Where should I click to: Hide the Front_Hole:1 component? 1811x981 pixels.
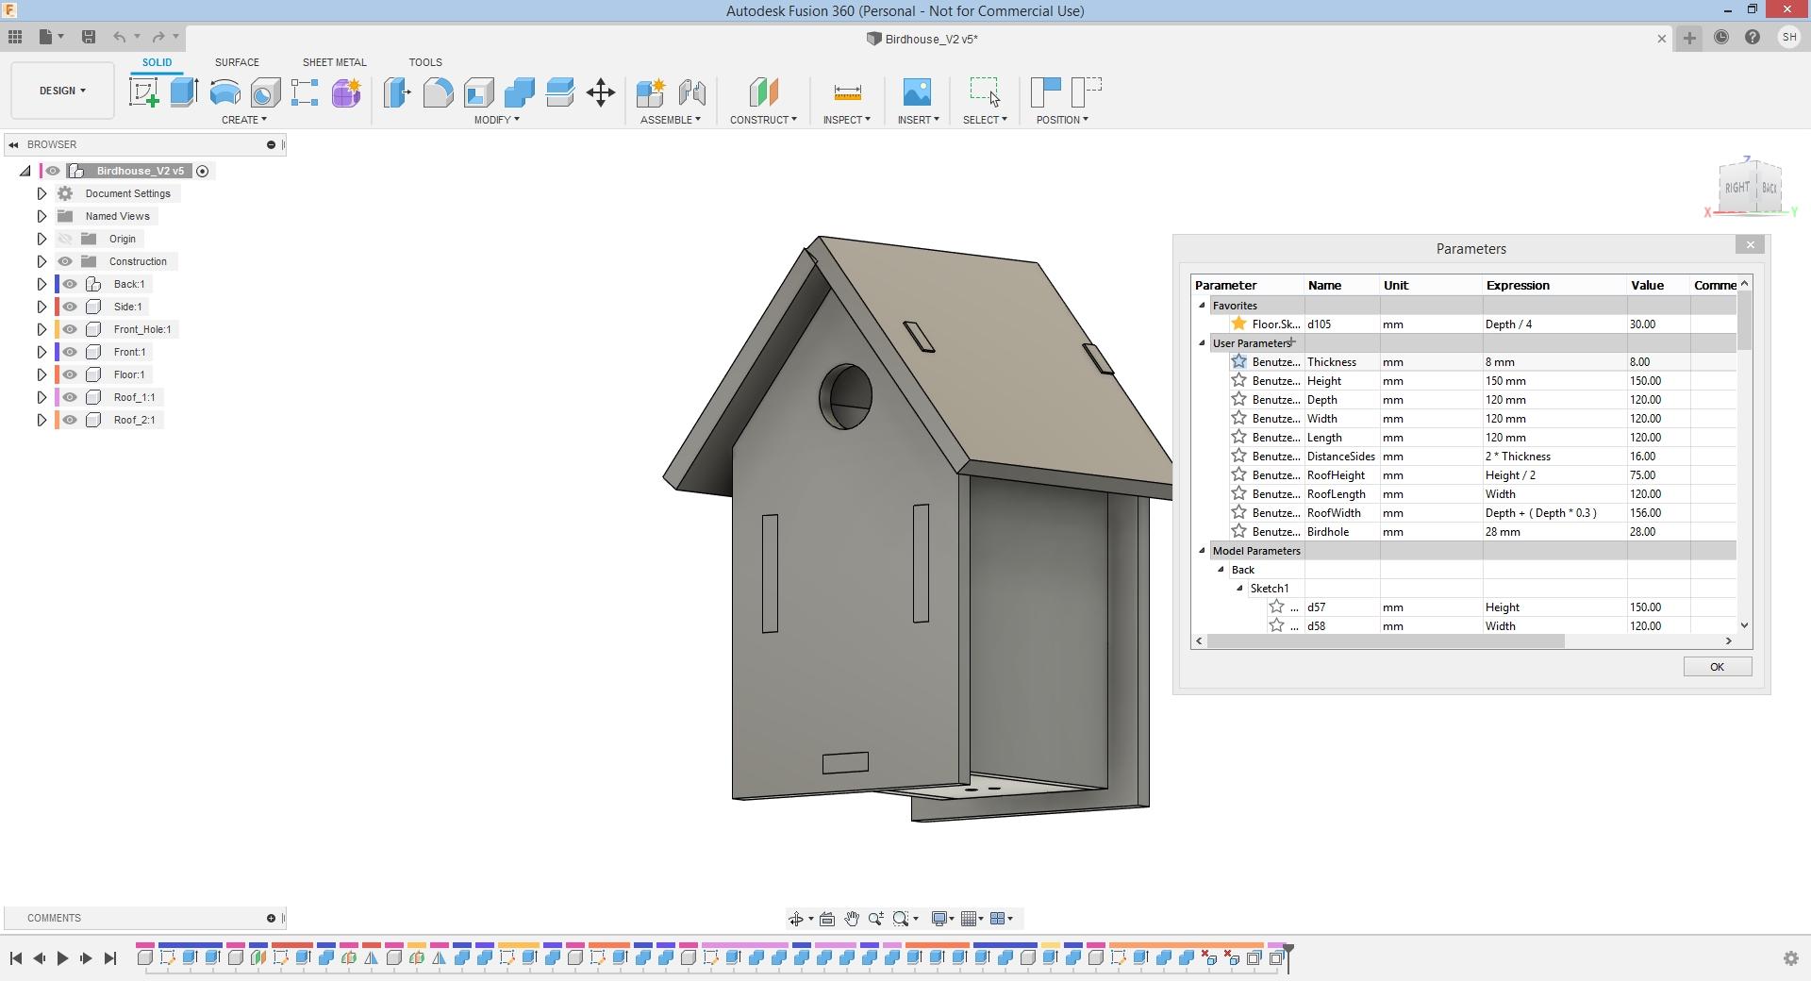coord(70,329)
